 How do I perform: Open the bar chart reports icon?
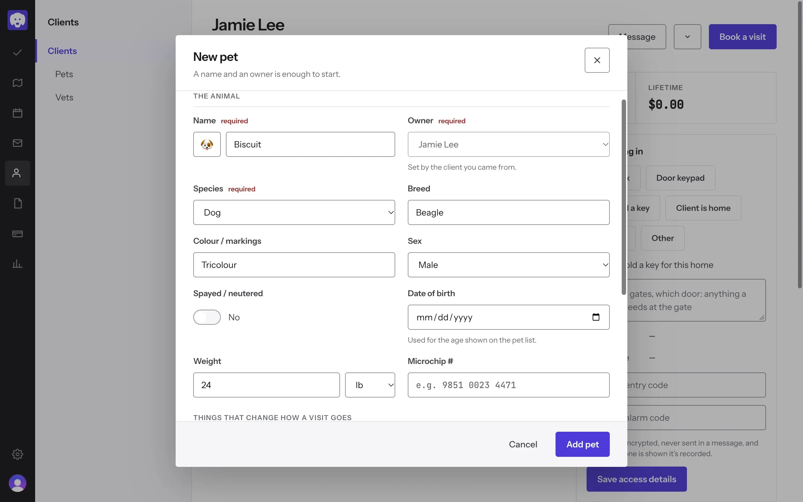17,264
